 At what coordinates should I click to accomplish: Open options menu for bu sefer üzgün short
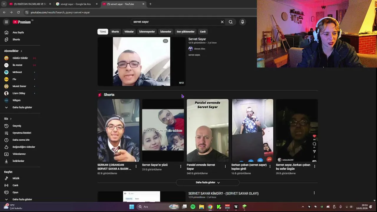315,166
